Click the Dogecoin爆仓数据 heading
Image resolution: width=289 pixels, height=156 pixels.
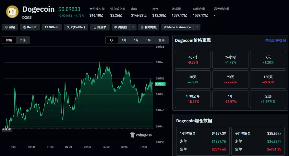[x=194, y=121]
